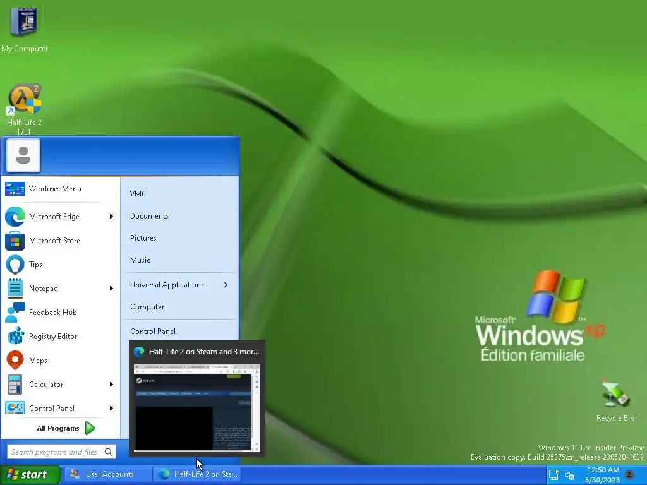Screen dimensions: 647x485
Task: Expand the Calculator submenu arrow
Action: pos(111,385)
